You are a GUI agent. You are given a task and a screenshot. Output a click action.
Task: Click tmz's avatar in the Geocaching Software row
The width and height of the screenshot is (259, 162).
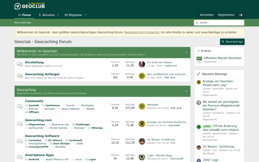click(x=142, y=141)
